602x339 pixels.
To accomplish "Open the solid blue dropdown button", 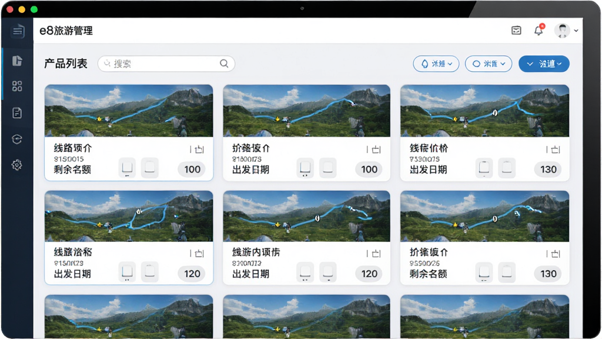I will [x=544, y=64].
